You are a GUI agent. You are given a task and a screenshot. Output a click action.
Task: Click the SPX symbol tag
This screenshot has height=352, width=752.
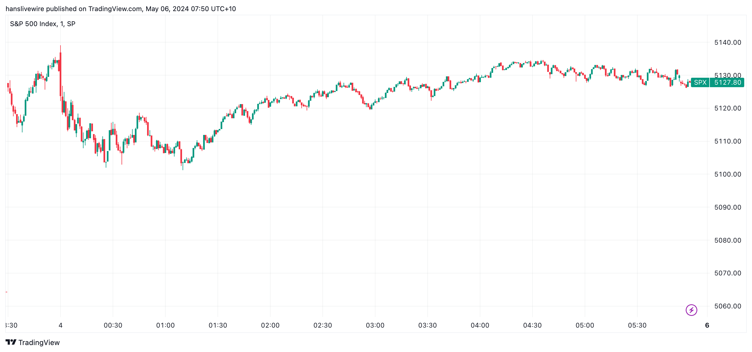[700, 82]
